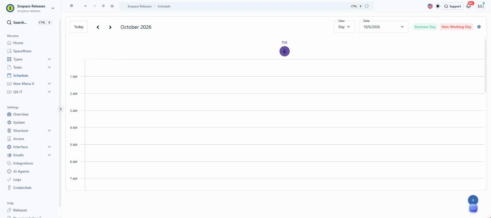Open the Logs activity icon
491x218 pixels.
(x=9, y=180)
